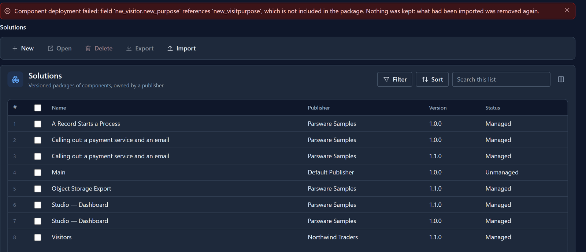Select checkbox for Studio — Dashboard version 1.0.0
Screen dimensions: 586x252
[38, 221]
